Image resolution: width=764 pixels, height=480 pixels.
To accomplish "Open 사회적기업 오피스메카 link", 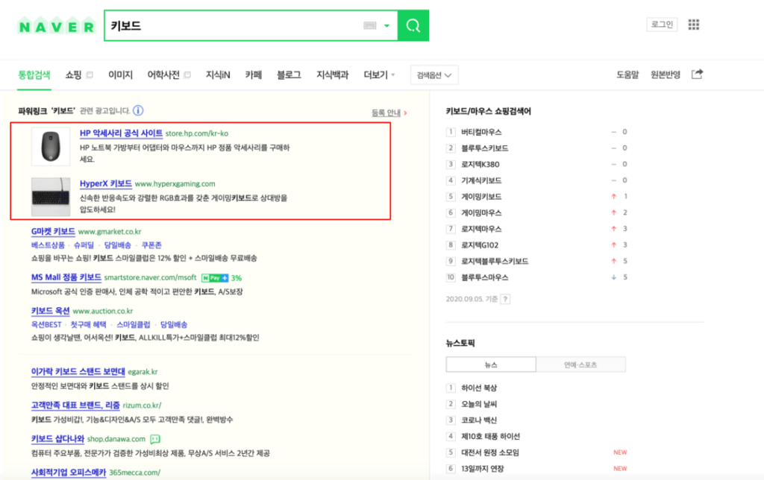I will coord(69,473).
